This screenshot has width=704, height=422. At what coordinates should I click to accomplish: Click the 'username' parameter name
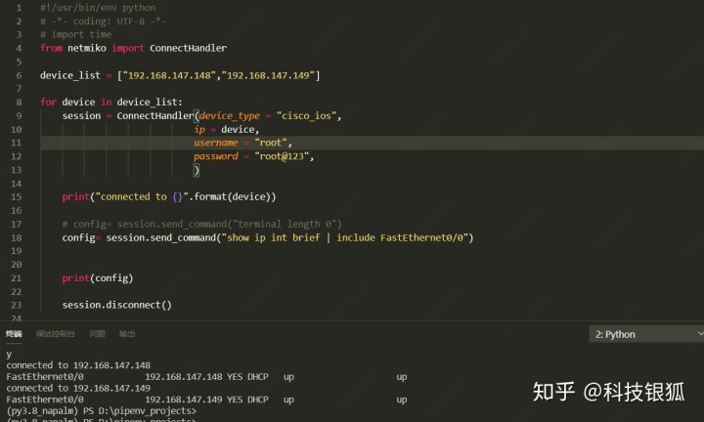(x=215, y=143)
